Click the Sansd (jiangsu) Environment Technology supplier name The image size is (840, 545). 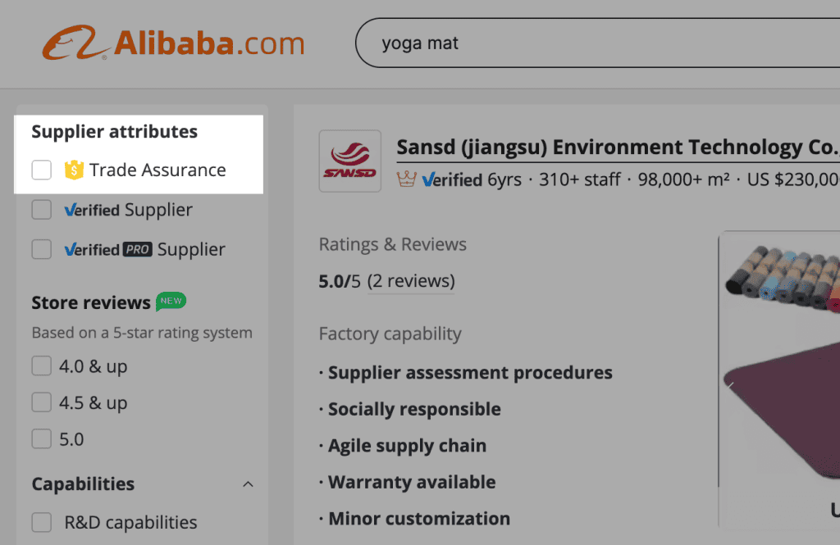click(x=574, y=147)
